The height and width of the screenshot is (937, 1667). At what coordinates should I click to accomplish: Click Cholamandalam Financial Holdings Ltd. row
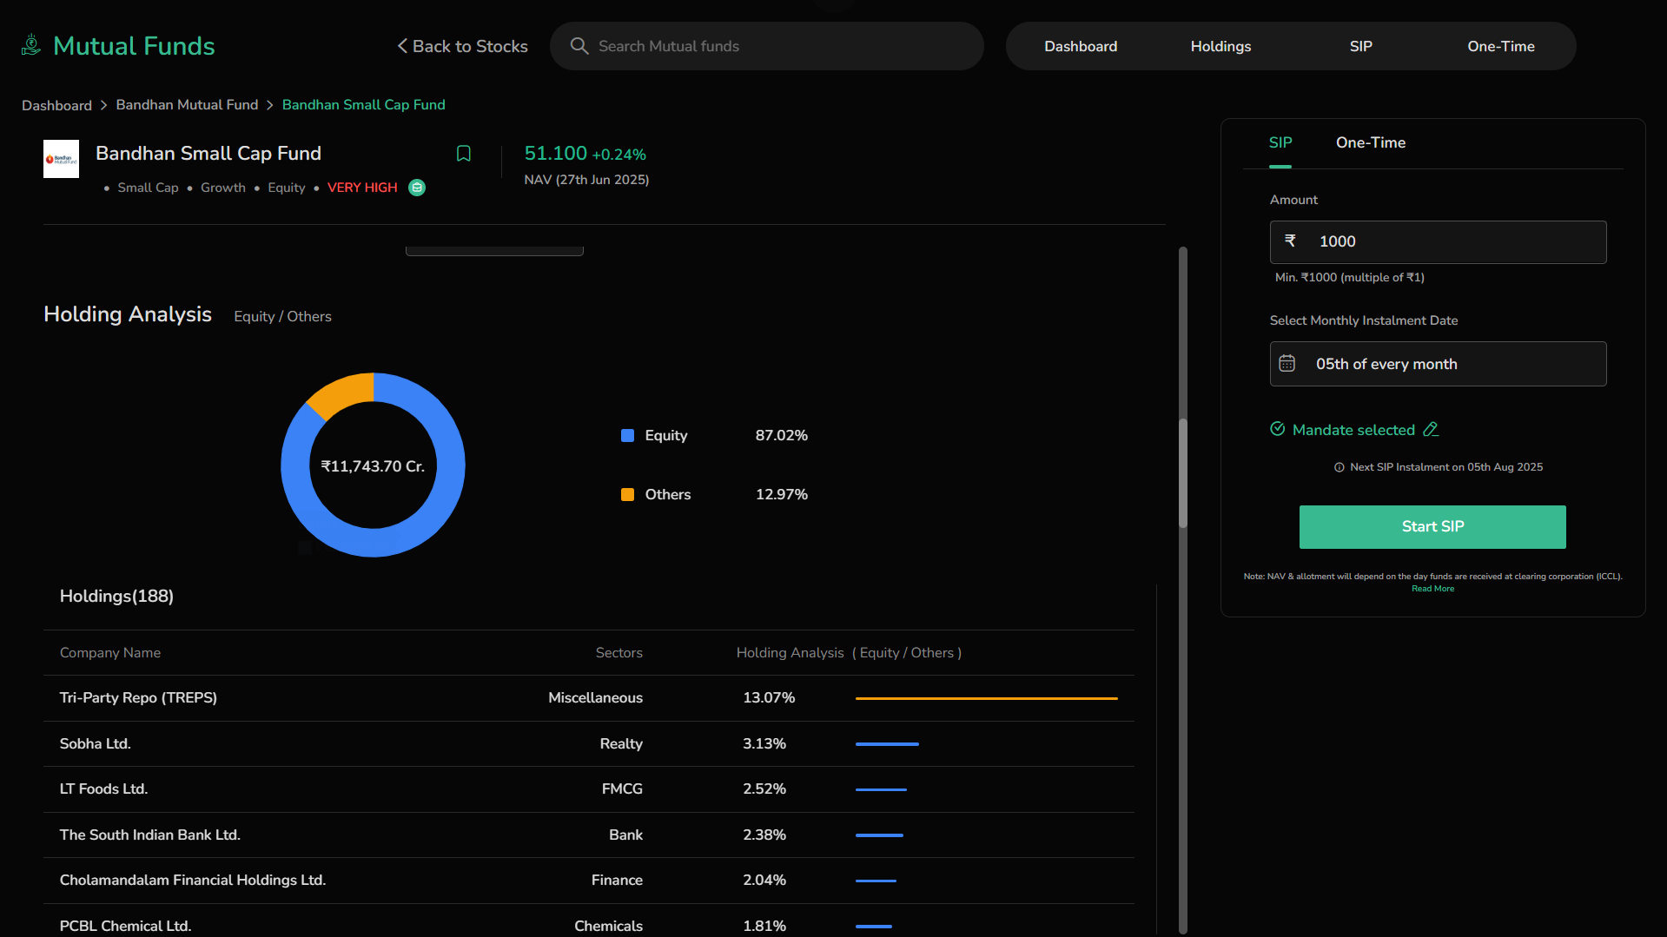click(589, 880)
